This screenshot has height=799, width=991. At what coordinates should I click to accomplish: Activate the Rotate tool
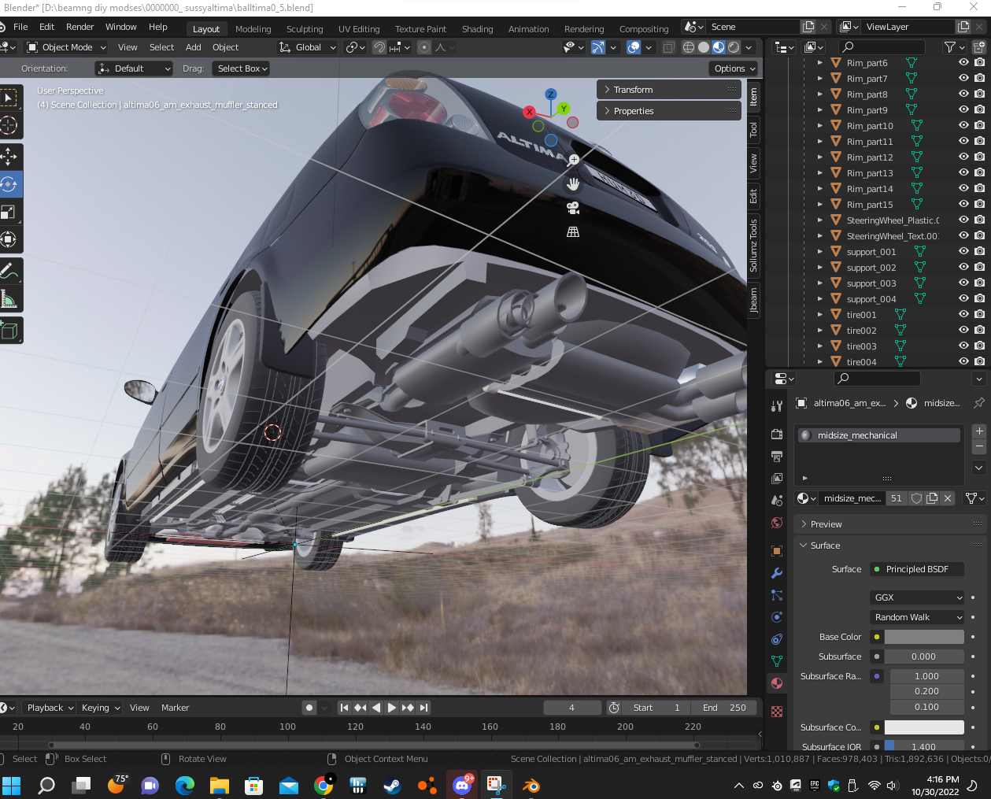(x=9, y=185)
